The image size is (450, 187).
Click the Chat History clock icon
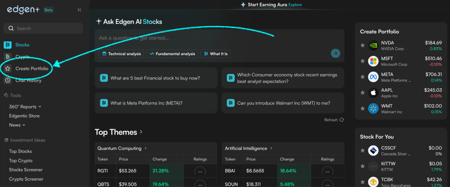tap(8, 81)
